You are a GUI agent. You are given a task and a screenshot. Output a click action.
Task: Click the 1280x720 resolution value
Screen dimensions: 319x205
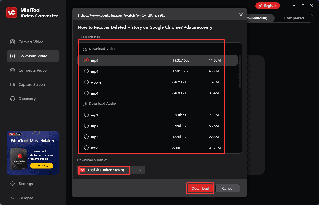[180, 71]
